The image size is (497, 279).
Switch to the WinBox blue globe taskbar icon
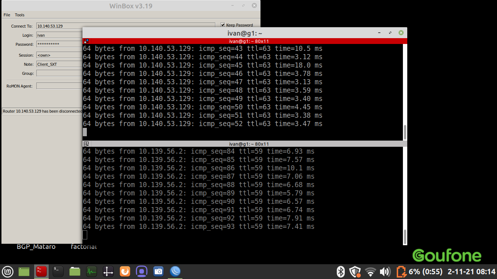tap(175, 271)
